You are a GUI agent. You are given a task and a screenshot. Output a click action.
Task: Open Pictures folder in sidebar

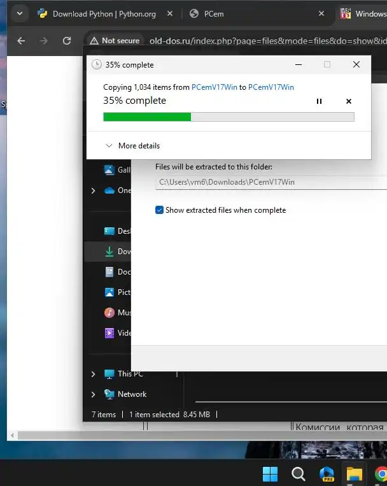pyautogui.click(x=117, y=292)
